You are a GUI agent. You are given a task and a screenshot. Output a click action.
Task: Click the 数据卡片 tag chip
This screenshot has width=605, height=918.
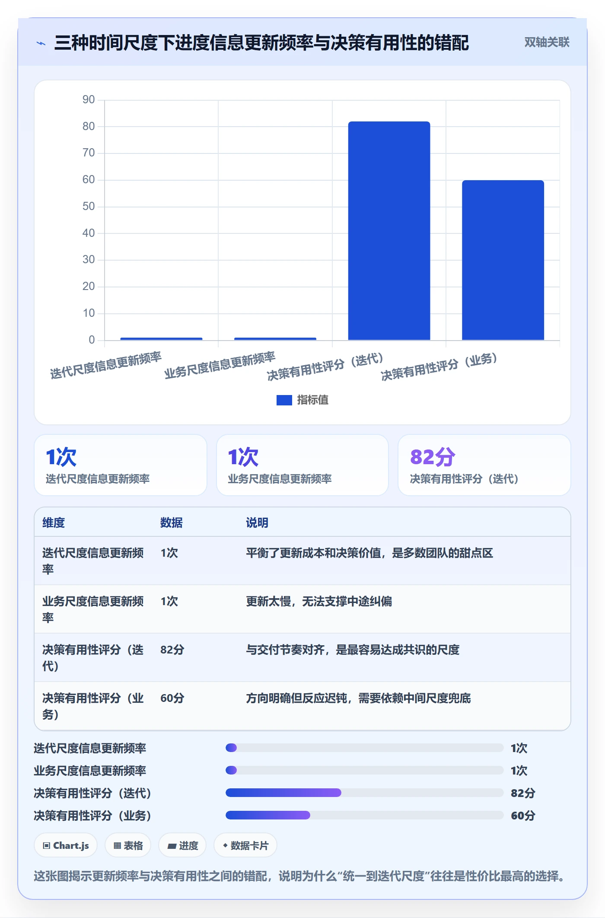[x=245, y=845]
